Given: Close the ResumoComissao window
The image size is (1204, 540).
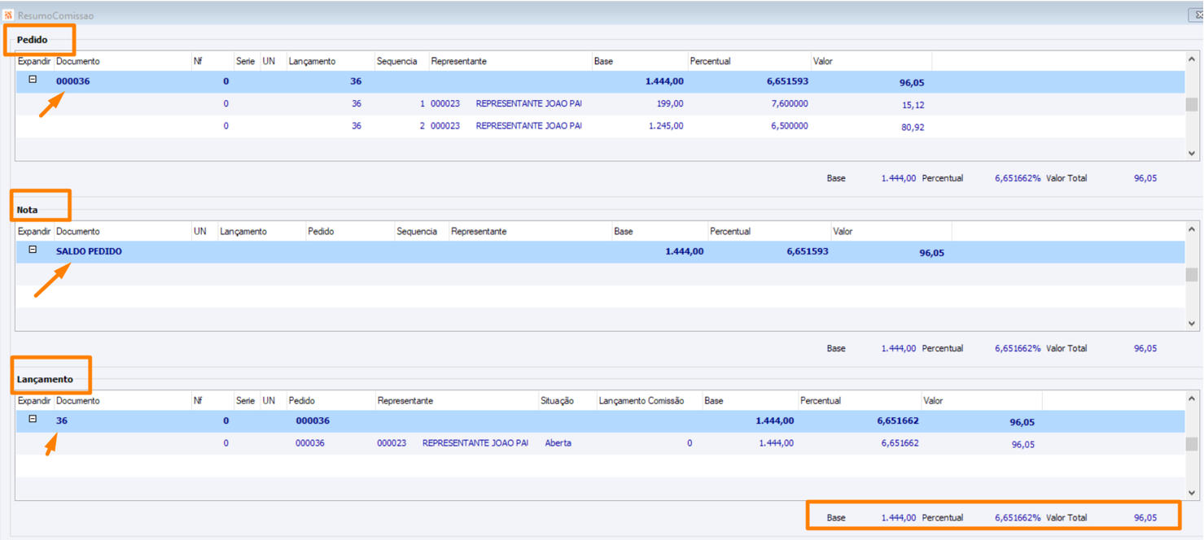Looking at the screenshot, I should click(x=1196, y=15).
